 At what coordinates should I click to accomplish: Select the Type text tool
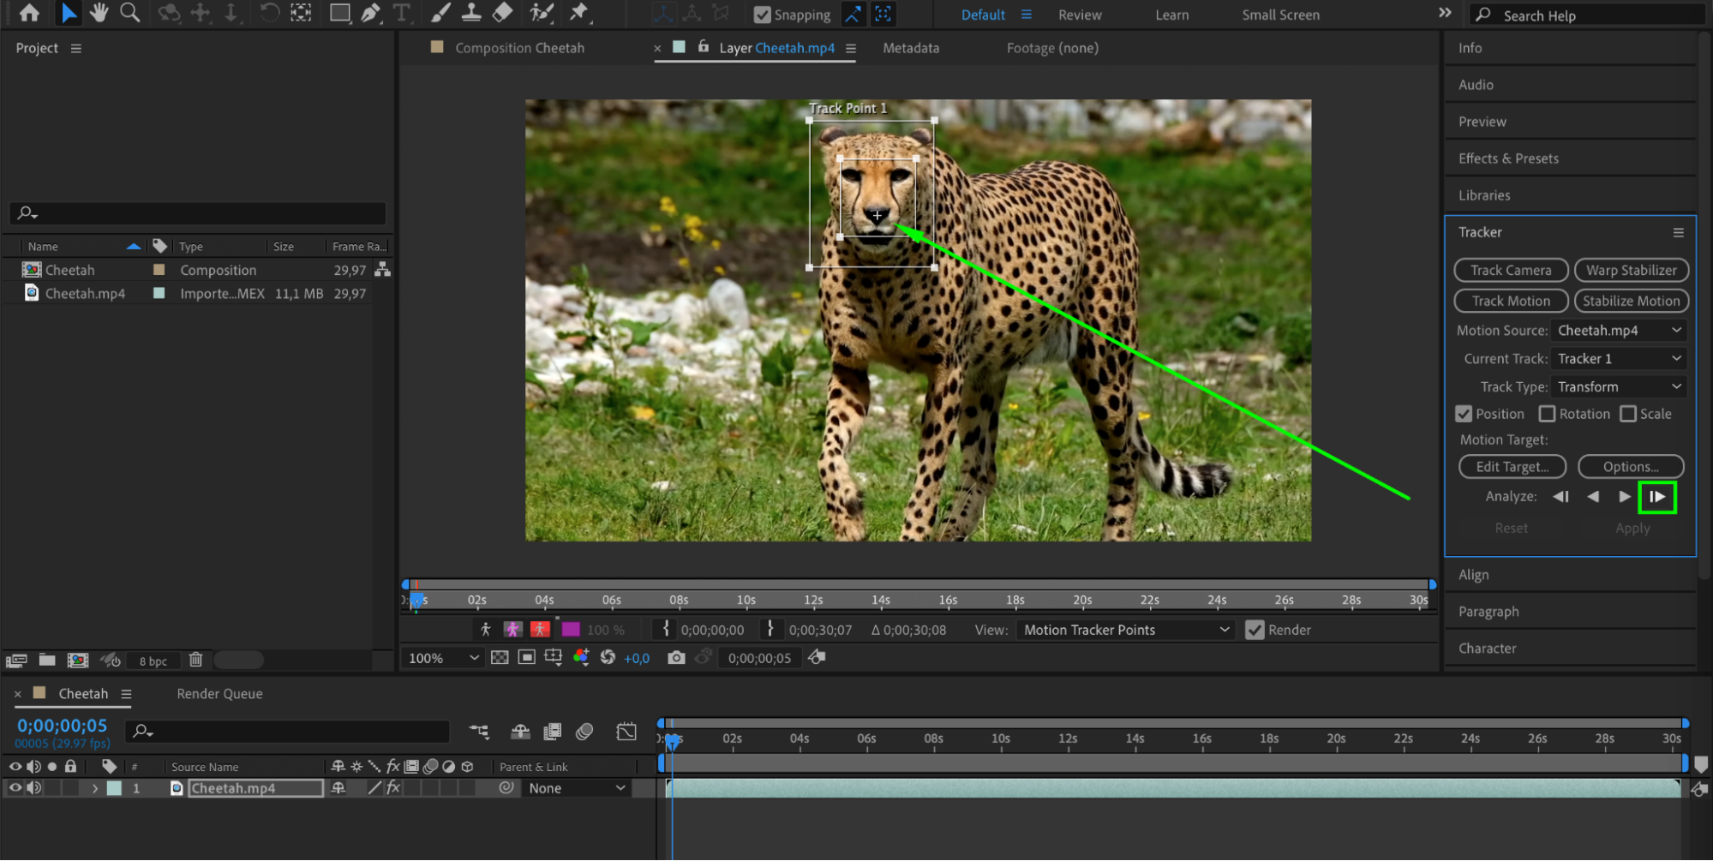coord(401,13)
